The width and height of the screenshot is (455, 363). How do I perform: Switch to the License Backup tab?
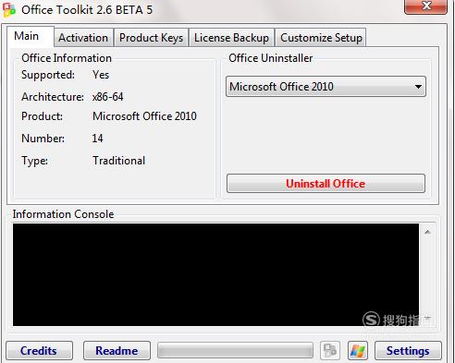pos(231,38)
